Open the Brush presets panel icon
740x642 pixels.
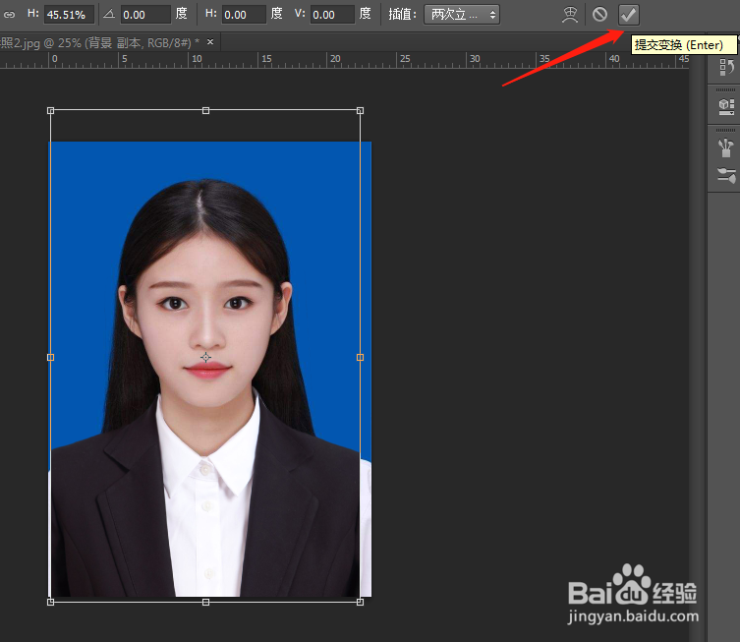[x=726, y=147]
